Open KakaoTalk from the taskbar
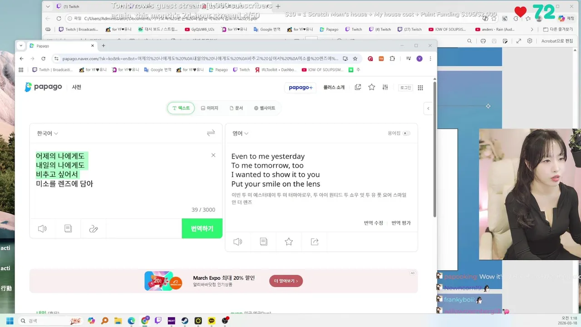 (212, 321)
